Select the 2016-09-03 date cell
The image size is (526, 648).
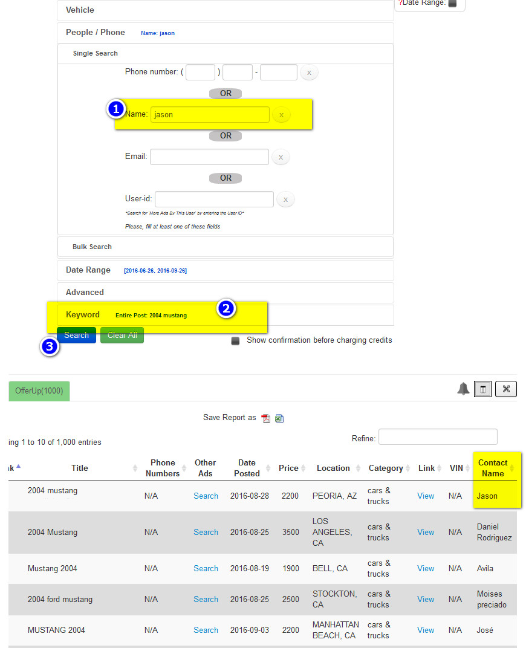(250, 630)
